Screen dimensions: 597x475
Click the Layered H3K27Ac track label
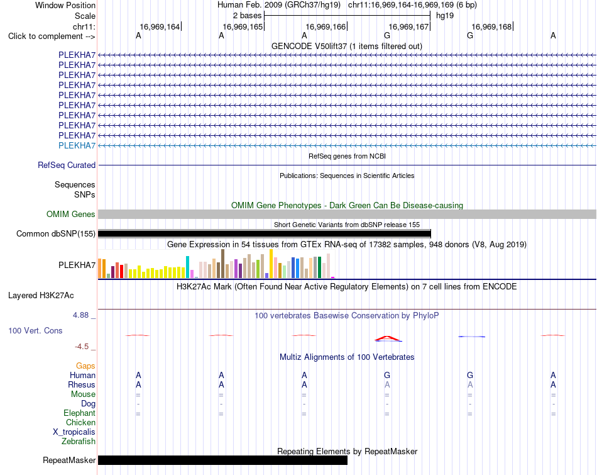(41, 296)
